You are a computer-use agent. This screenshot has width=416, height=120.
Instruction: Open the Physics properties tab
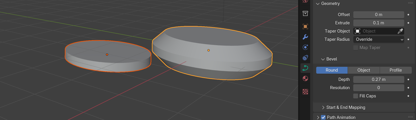click(305, 47)
